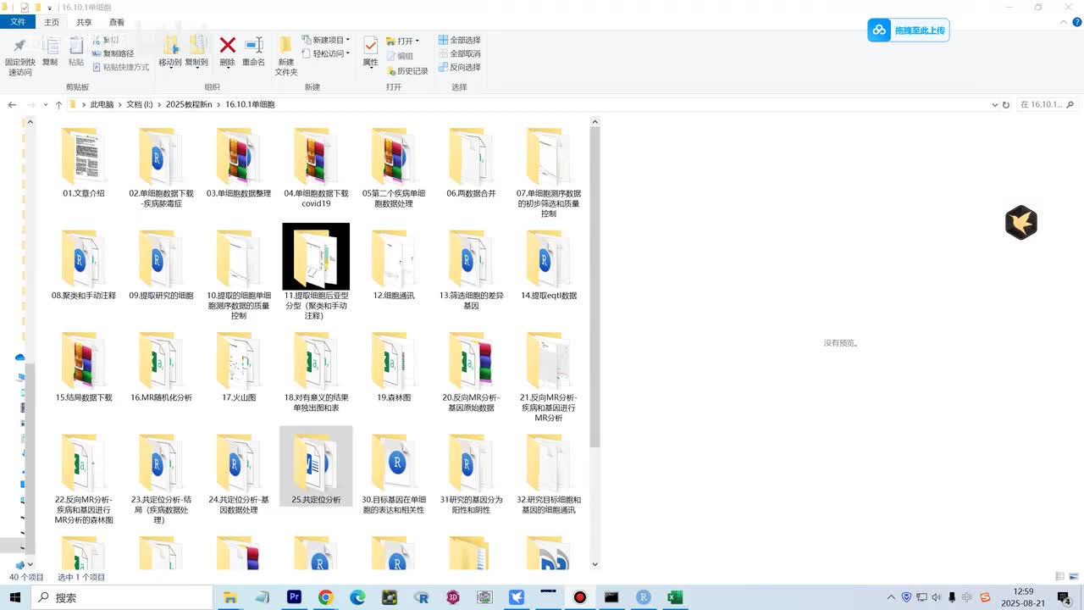Click the Pin to Quick Access icon
The width and height of the screenshot is (1084, 610).
(19, 46)
